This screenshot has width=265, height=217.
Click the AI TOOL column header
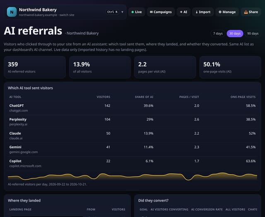pos(15,97)
